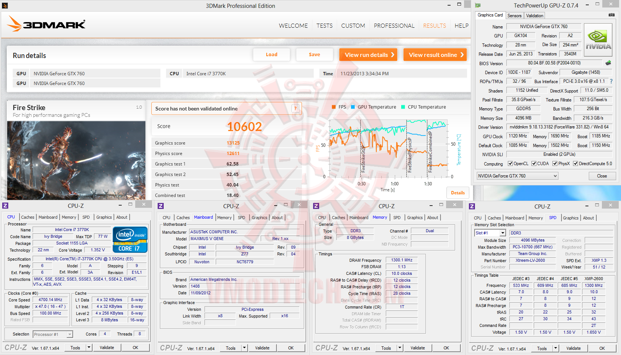Toggle the PhysX checkbox in GPU-Z

[x=555, y=164]
